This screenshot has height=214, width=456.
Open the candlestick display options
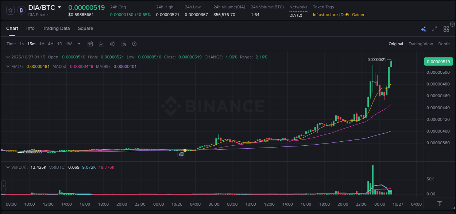(112, 44)
